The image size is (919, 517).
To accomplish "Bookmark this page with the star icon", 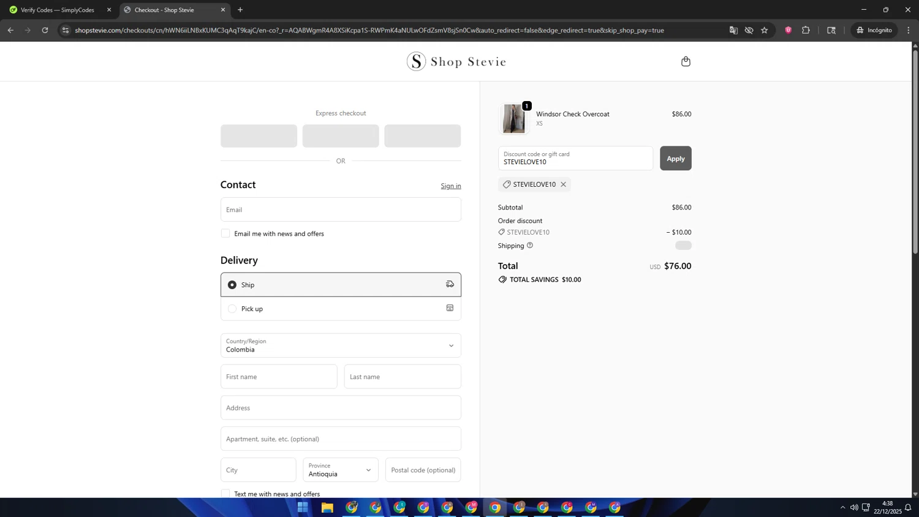I will [764, 30].
